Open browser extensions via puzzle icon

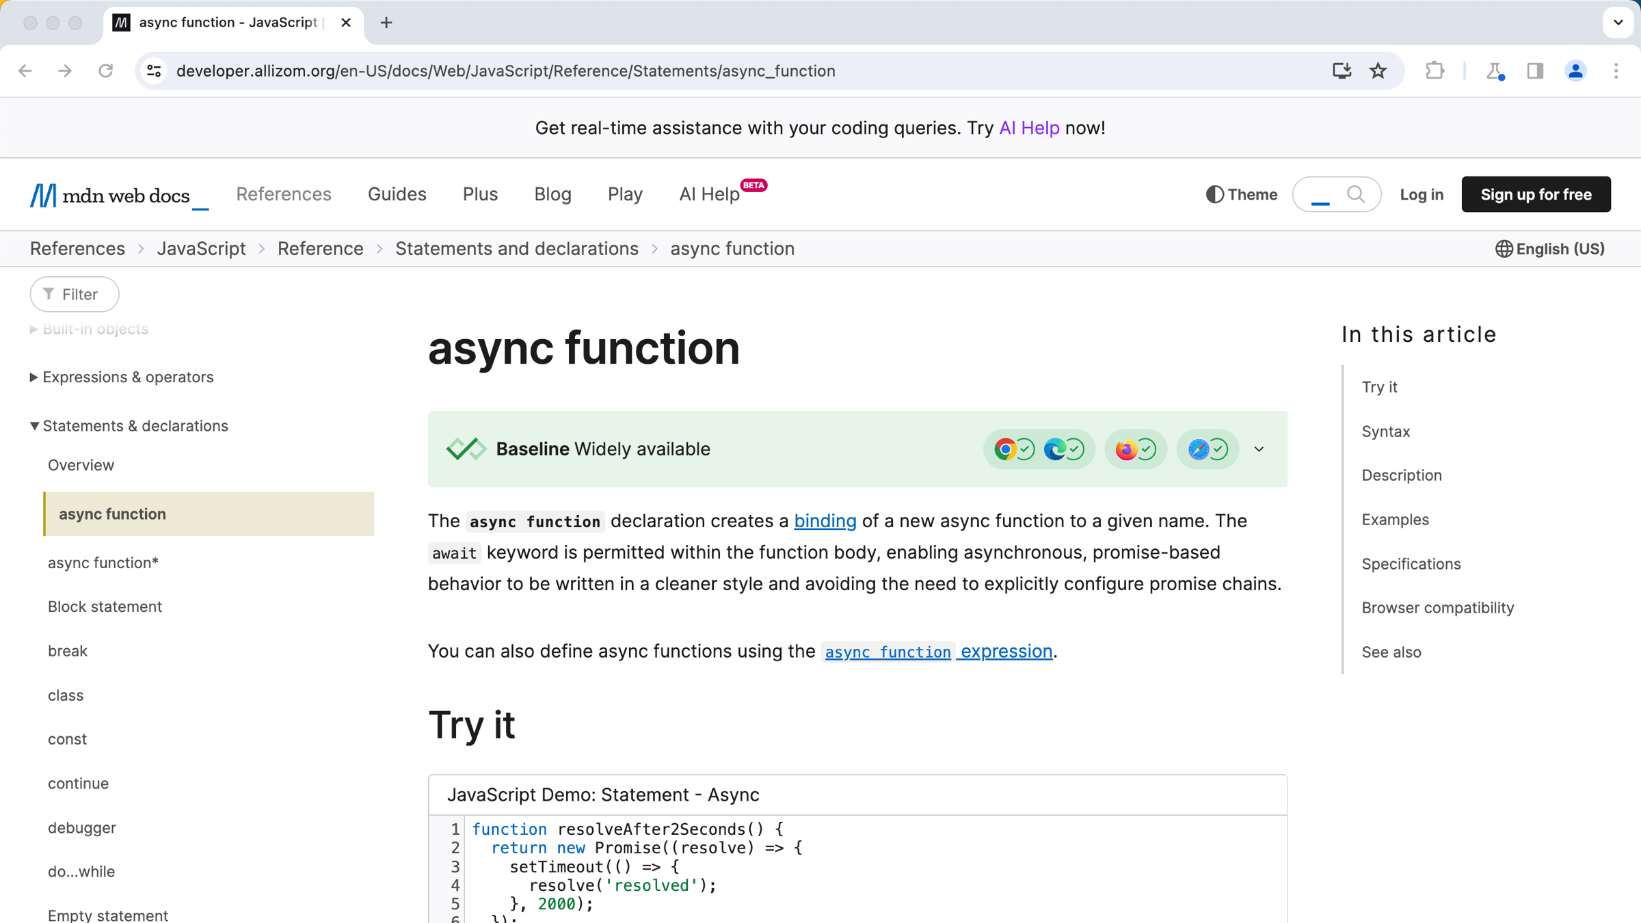1435,70
